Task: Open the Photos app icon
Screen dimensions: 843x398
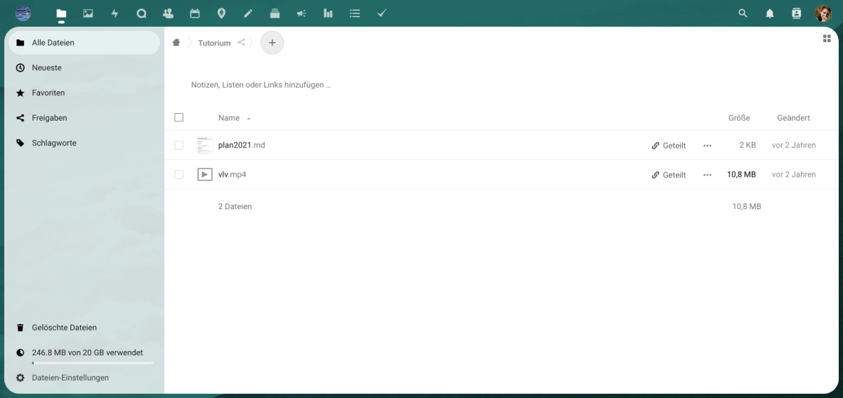Action: 88,13
